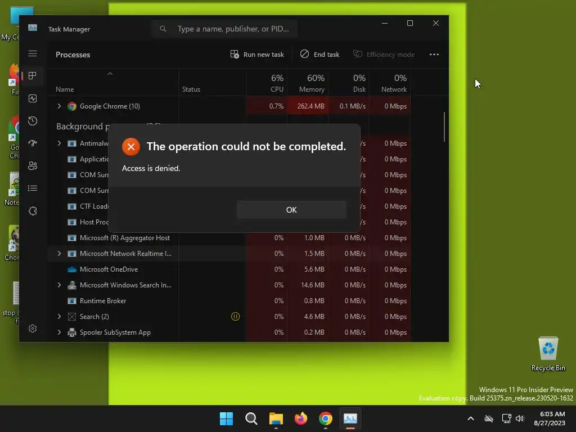
Task: Expand Microsoft Network Realtime Inspection row
Action: pos(59,254)
